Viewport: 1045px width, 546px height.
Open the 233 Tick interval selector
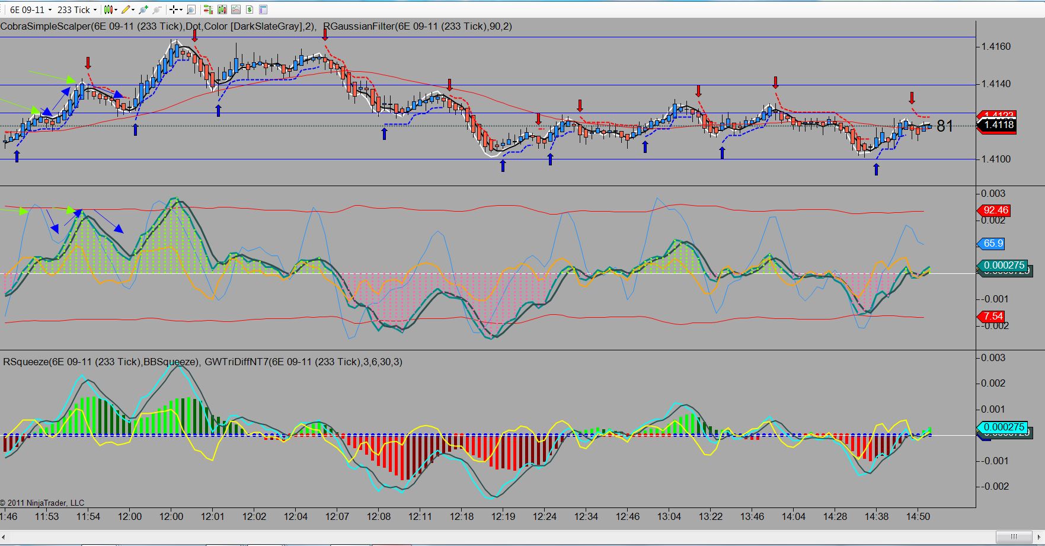[77, 9]
